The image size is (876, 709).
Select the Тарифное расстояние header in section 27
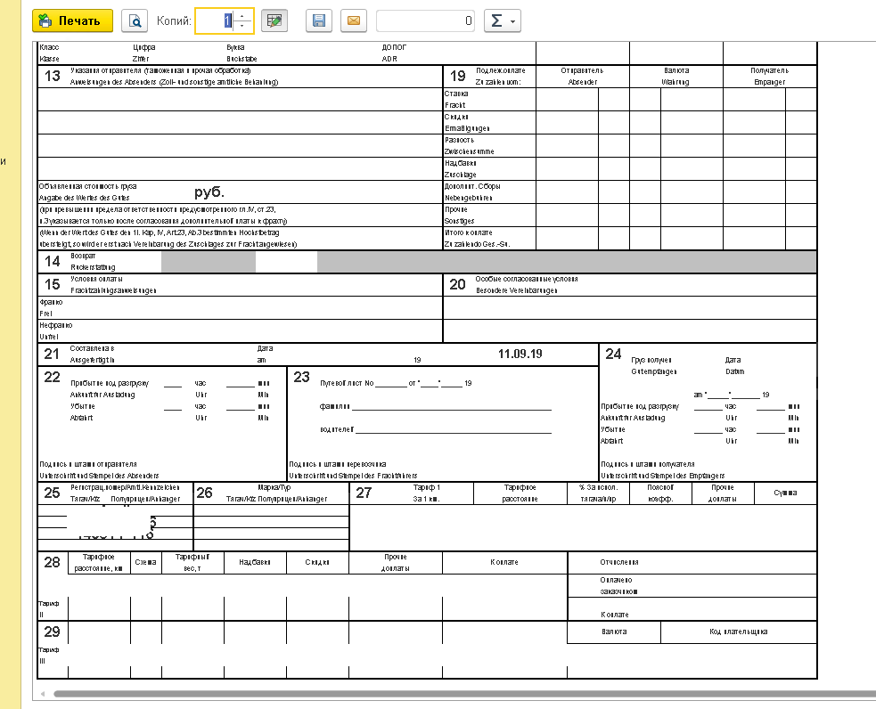click(x=520, y=493)
